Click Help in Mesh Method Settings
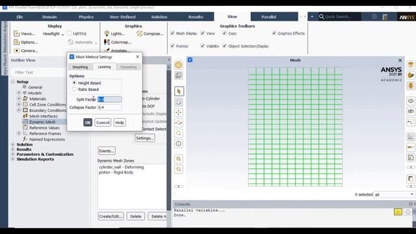 tap(120, 122)
